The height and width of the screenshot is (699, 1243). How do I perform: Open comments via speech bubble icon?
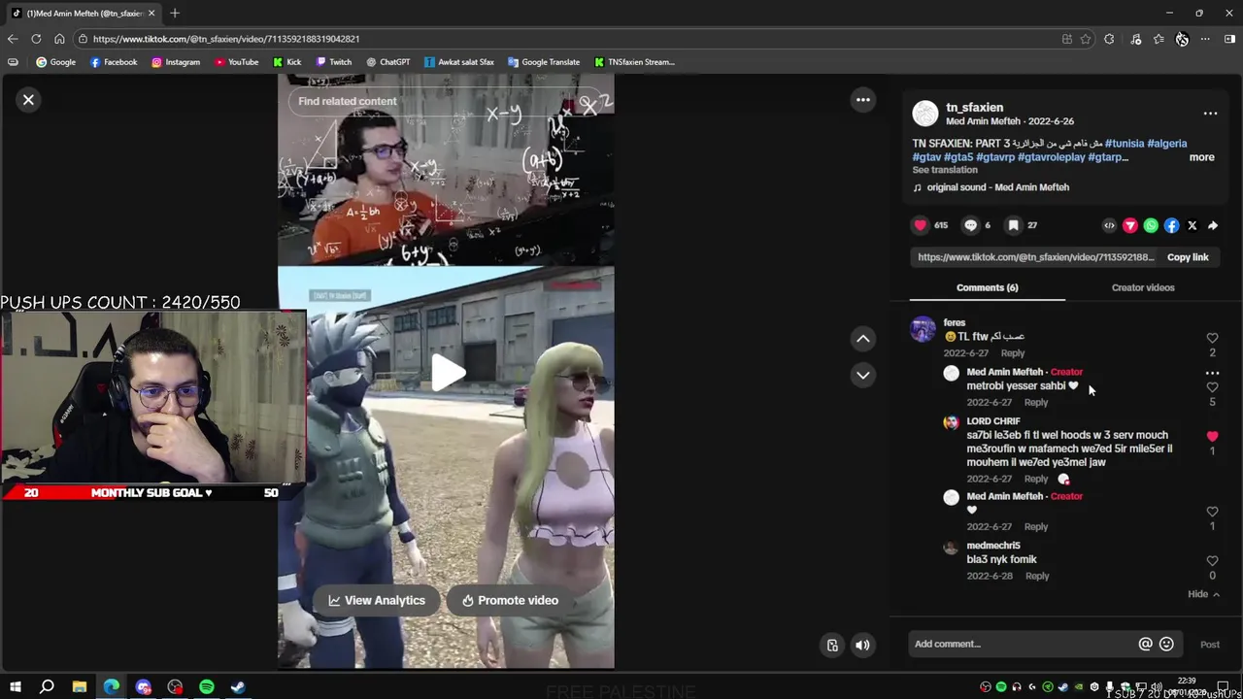[970, 225]
